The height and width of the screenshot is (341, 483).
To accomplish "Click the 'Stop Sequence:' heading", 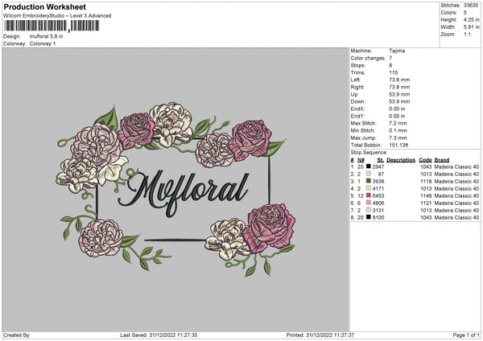I will tap(369, 153).
